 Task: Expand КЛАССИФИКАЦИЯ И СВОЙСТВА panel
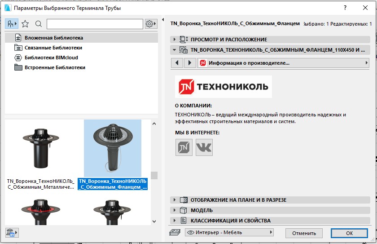tap(270, 221)
